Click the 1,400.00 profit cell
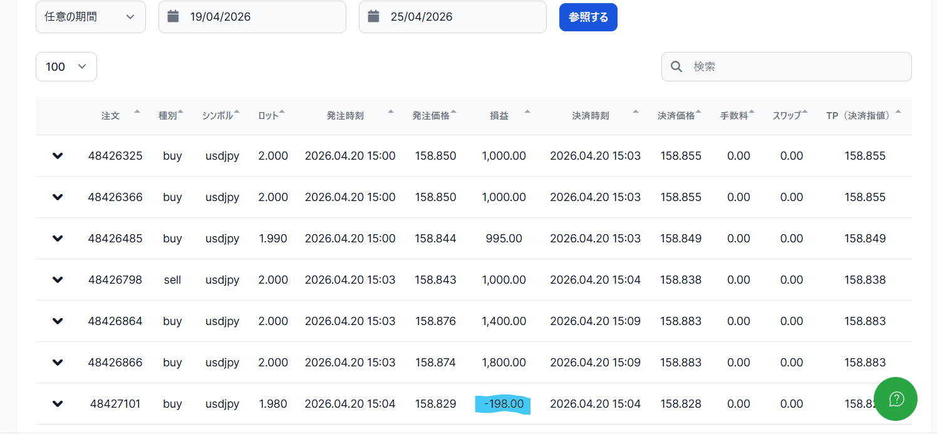The width and height of the screenshot is (937, 434). (504, 321)
